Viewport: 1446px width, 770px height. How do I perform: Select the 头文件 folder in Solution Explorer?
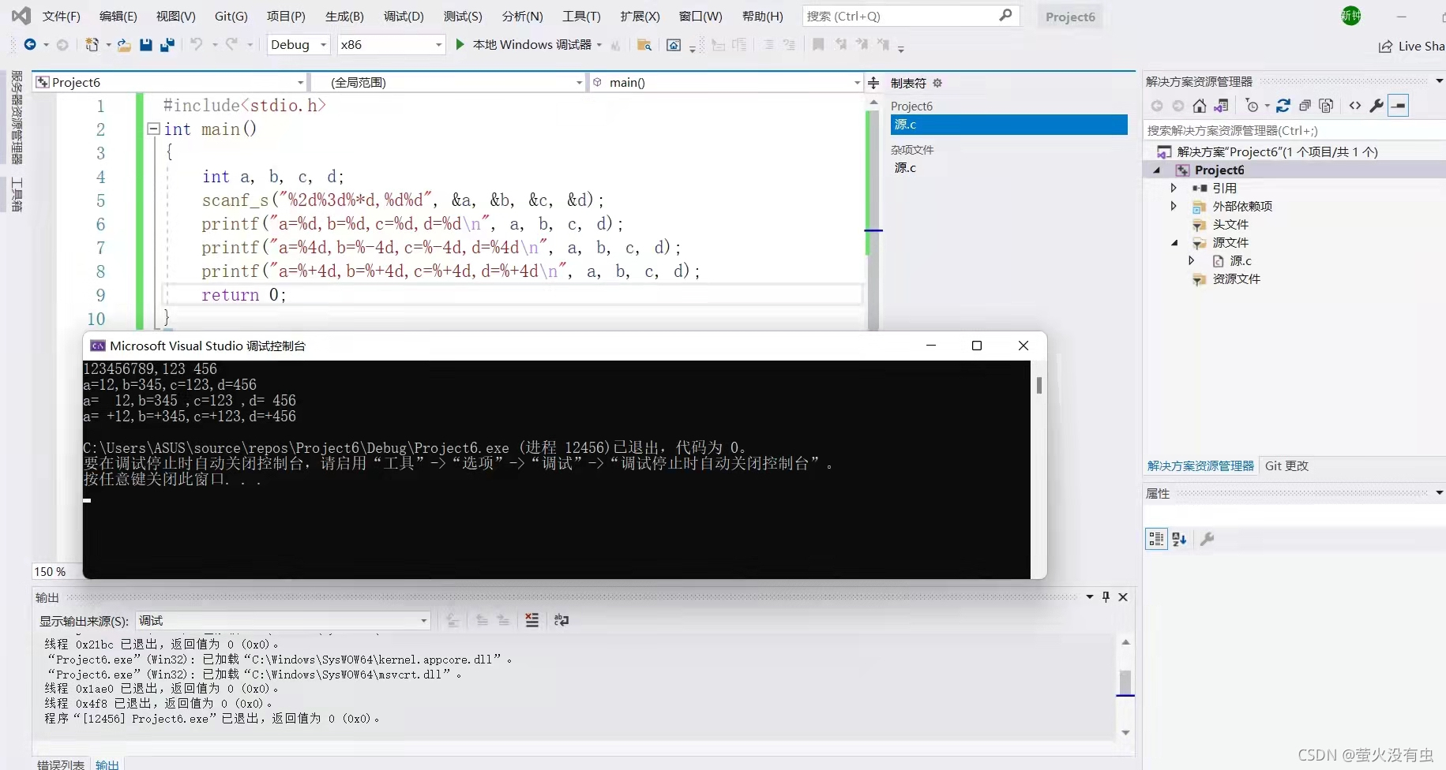click(1230, 225)
